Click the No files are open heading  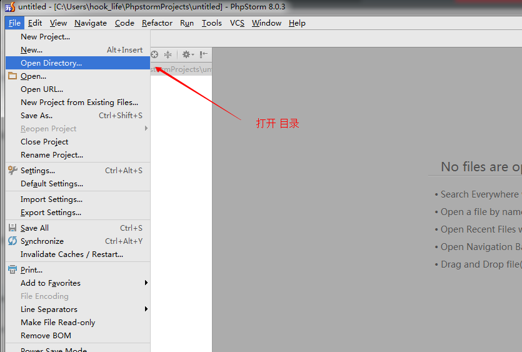pyautogui.click(x=481, y=166)
